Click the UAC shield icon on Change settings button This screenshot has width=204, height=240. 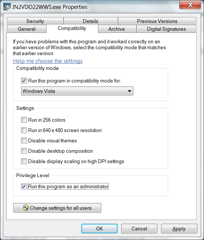pos(25,208)
